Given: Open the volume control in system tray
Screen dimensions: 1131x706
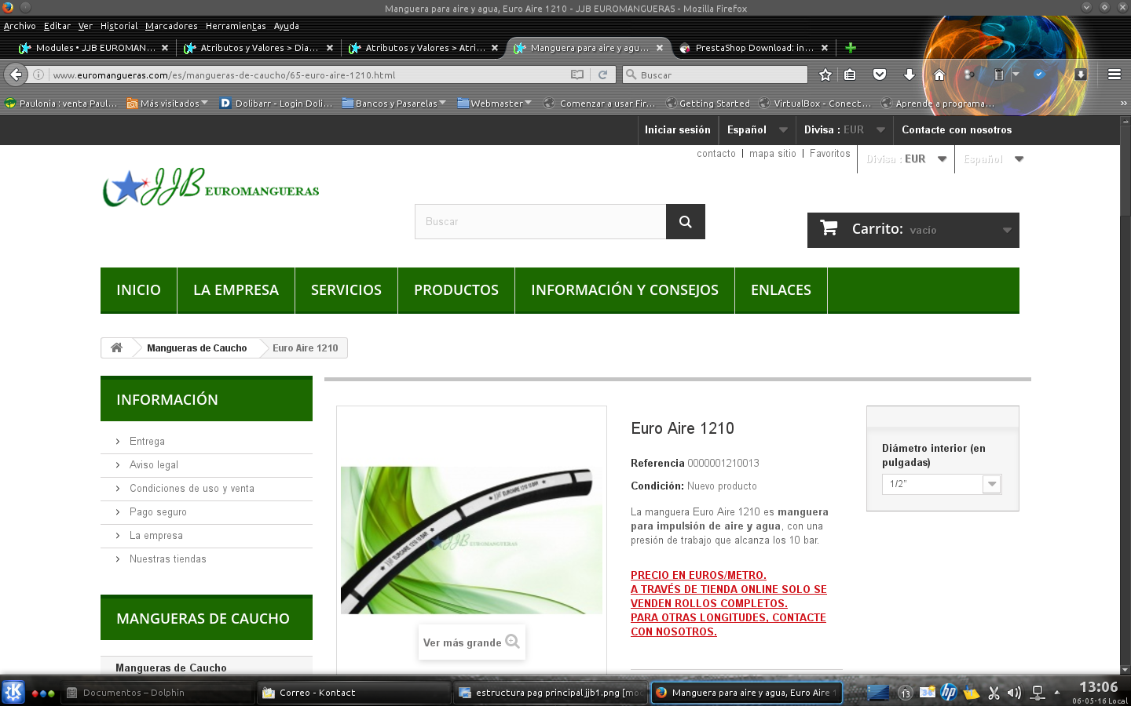Looking at the screenshot, I should tap(1014, 693).
